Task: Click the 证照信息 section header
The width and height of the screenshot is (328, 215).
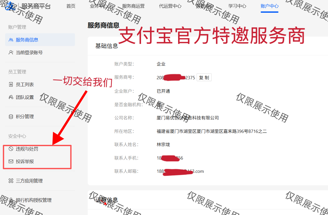Action: (106, 200)
